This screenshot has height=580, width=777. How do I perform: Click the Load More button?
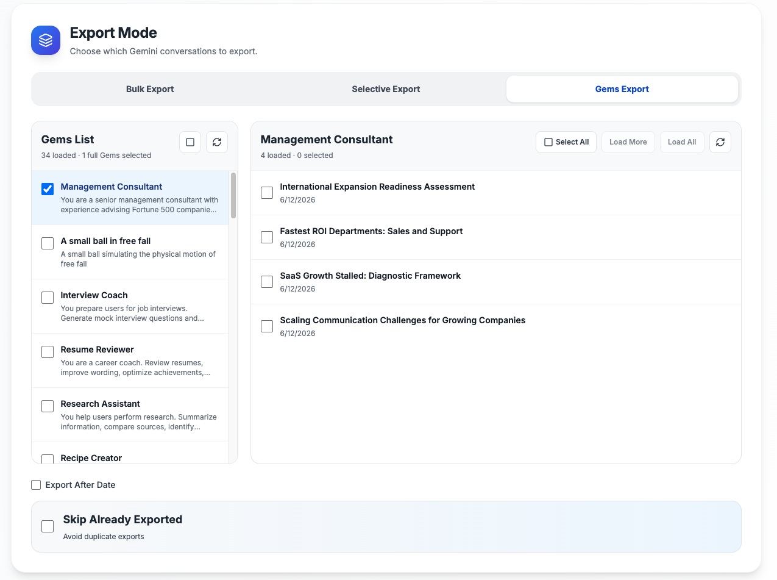coord(628,142)
